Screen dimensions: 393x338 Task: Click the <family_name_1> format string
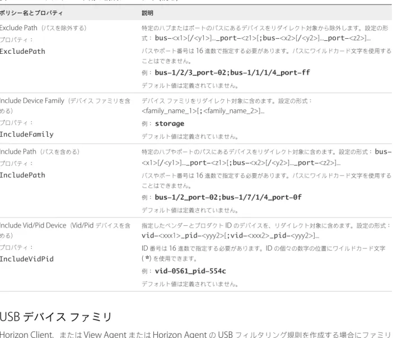203,111
